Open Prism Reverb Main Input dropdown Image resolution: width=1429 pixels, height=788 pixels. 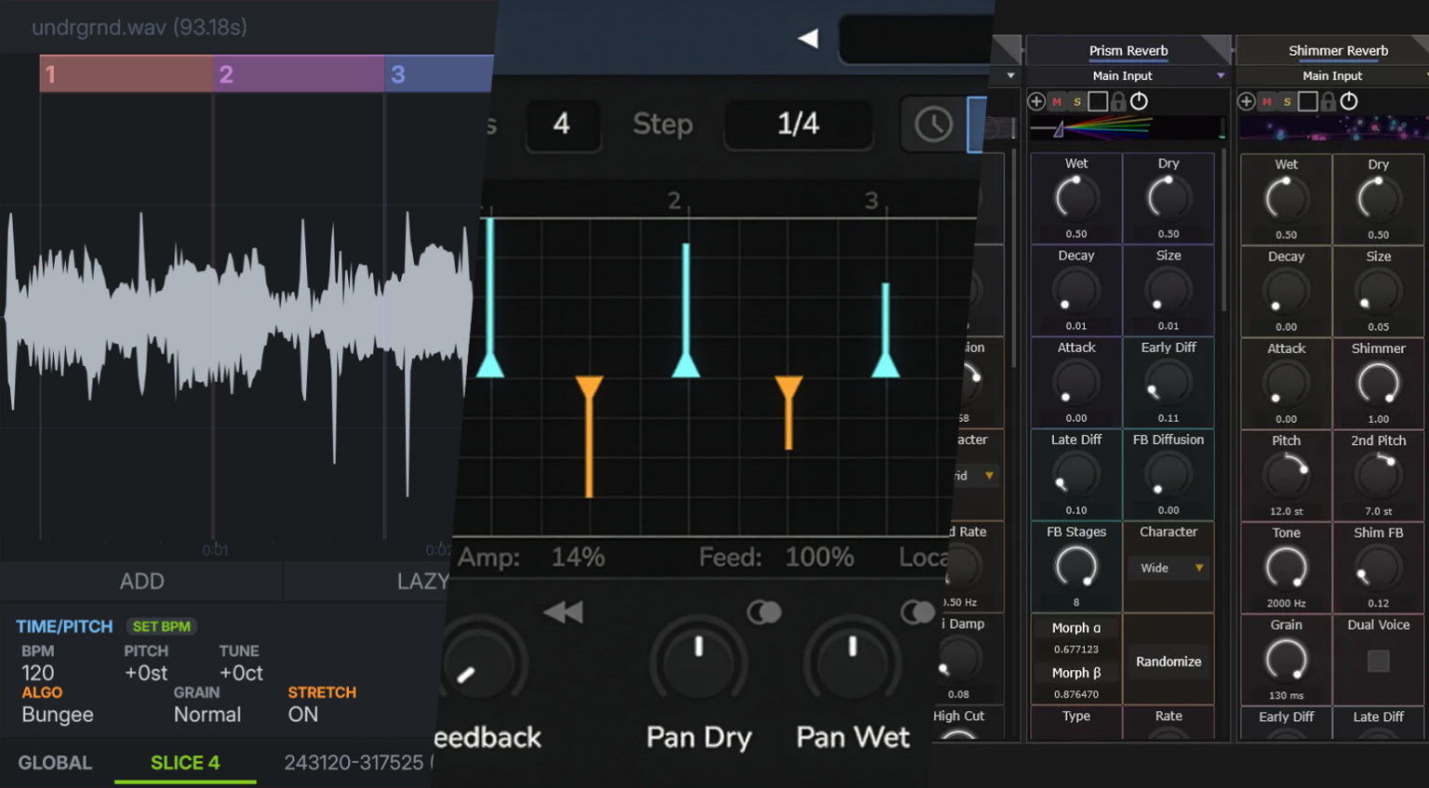tap(1128, 76)
